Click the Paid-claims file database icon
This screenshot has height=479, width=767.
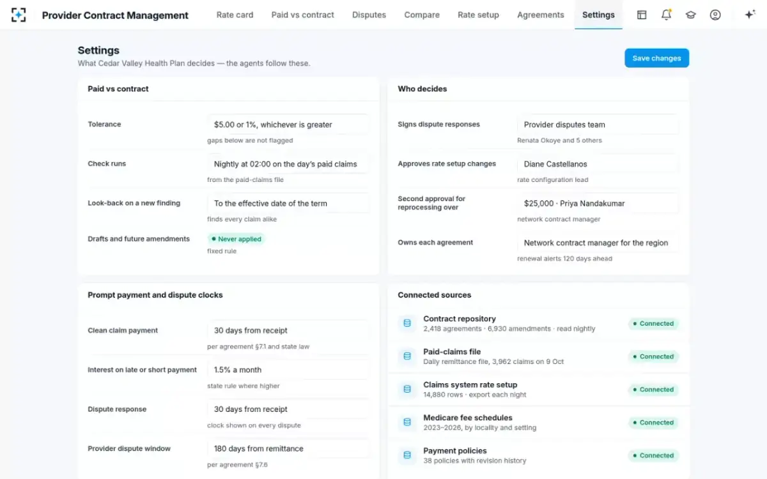(x=407, y=356)
